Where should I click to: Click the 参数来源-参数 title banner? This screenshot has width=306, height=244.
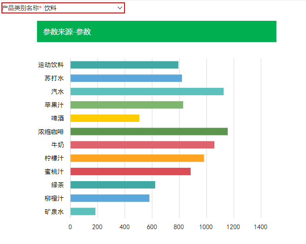pos(156,31)
